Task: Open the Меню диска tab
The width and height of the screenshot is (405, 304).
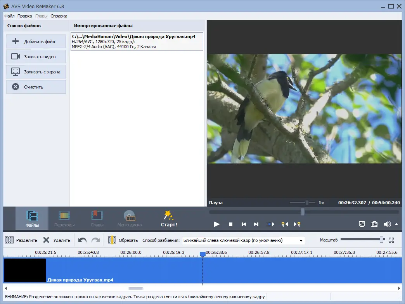Action: (x=129, y=218)
